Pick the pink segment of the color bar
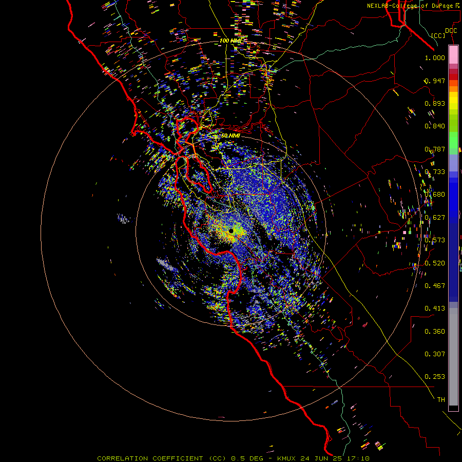 click(453, 55)
